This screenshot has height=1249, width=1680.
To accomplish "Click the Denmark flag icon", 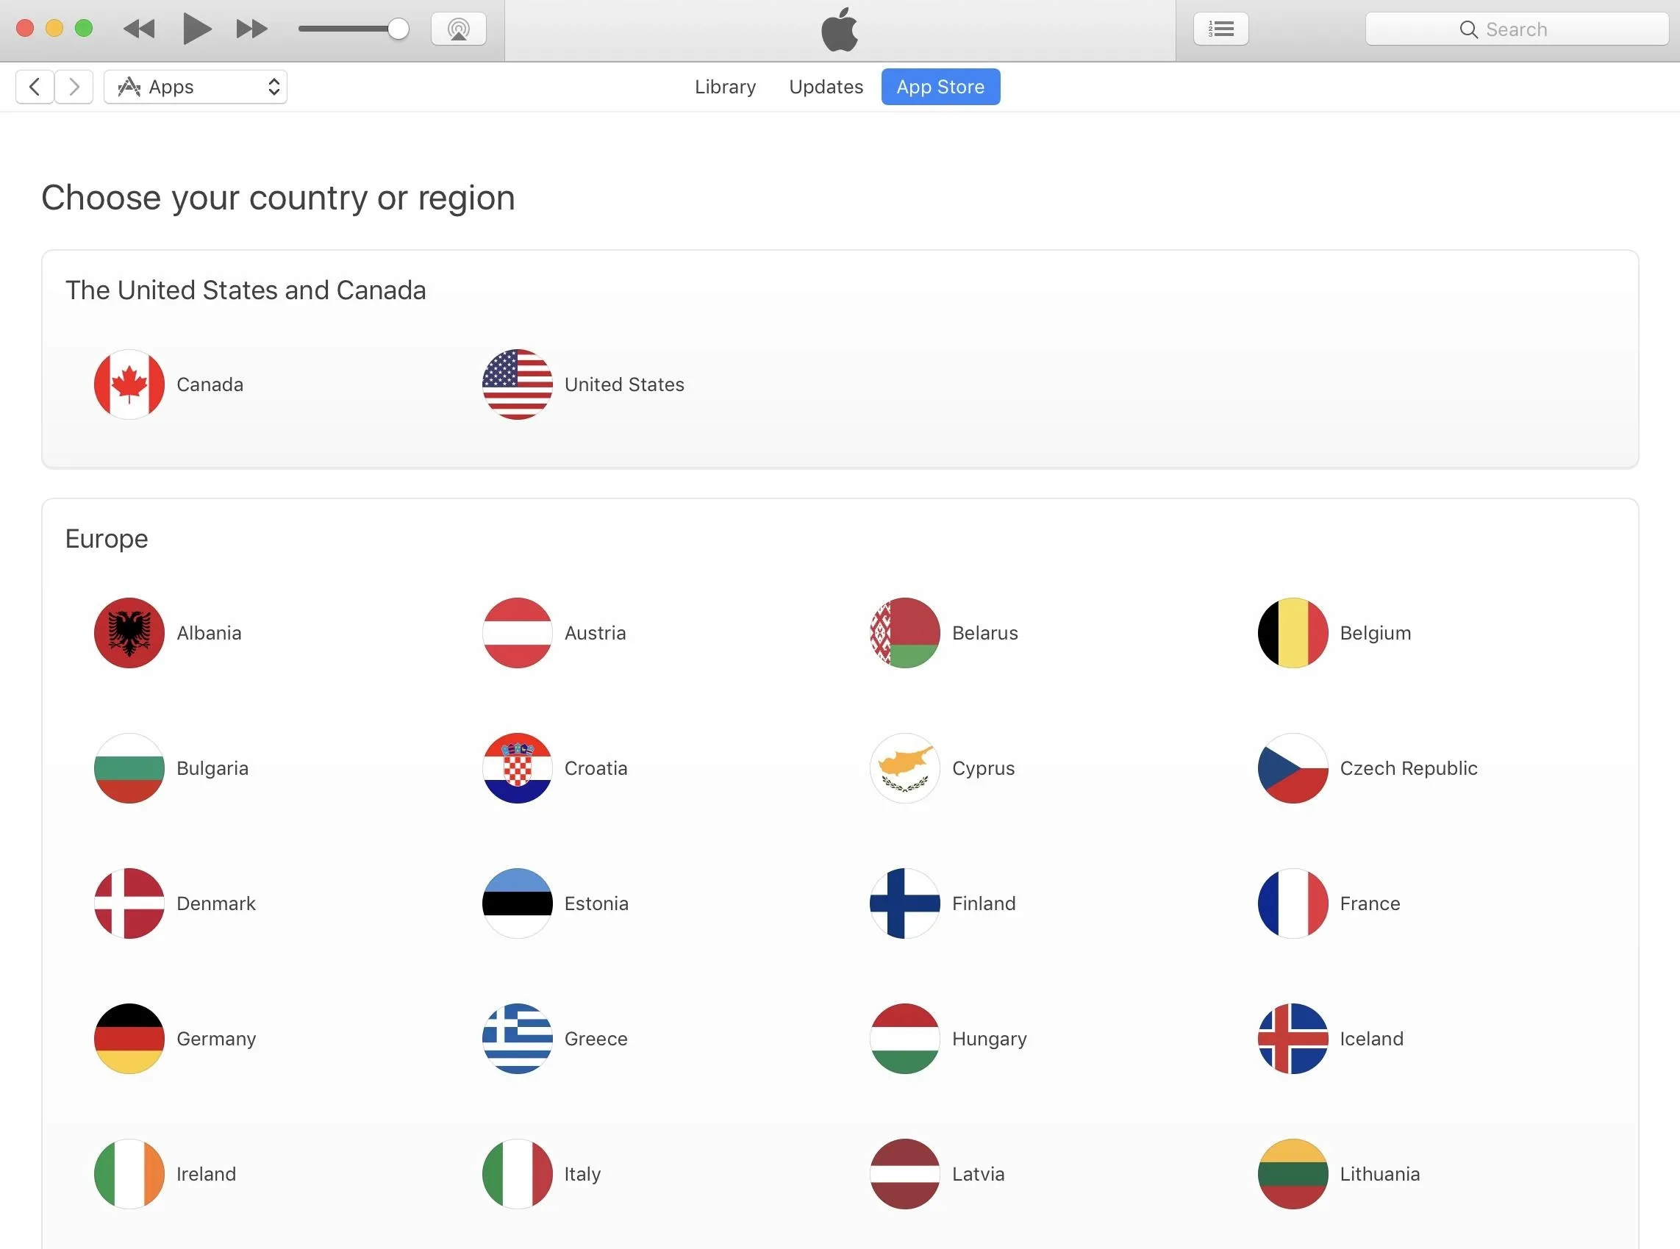I will [129, 903].
